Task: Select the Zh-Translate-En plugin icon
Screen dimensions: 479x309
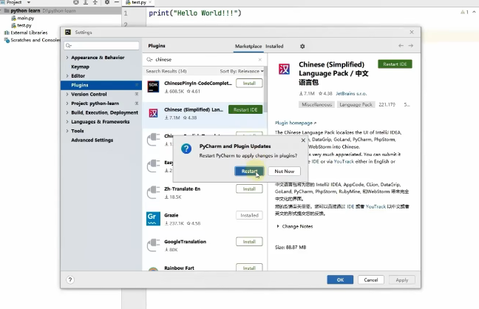Action: pyautogui.click(x=153, y=192)
